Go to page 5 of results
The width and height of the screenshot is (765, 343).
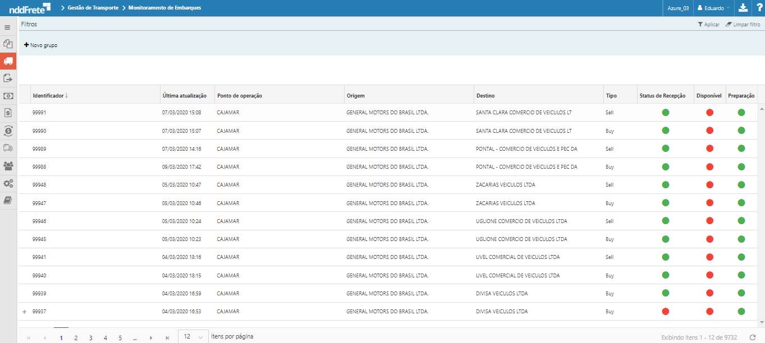coord(120,337)
